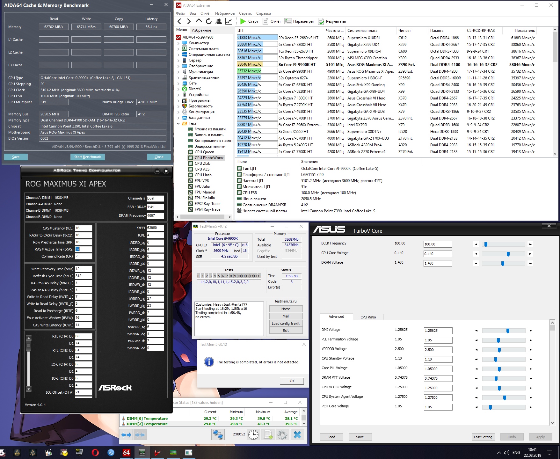Go back using AIDA64 toolbar left arrow
This screenshot has height=459, width=560.
[179, 21]
